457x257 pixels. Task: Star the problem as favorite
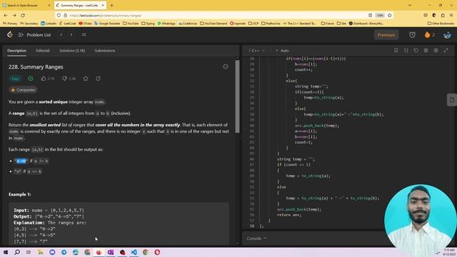click(x=86, y=79)
